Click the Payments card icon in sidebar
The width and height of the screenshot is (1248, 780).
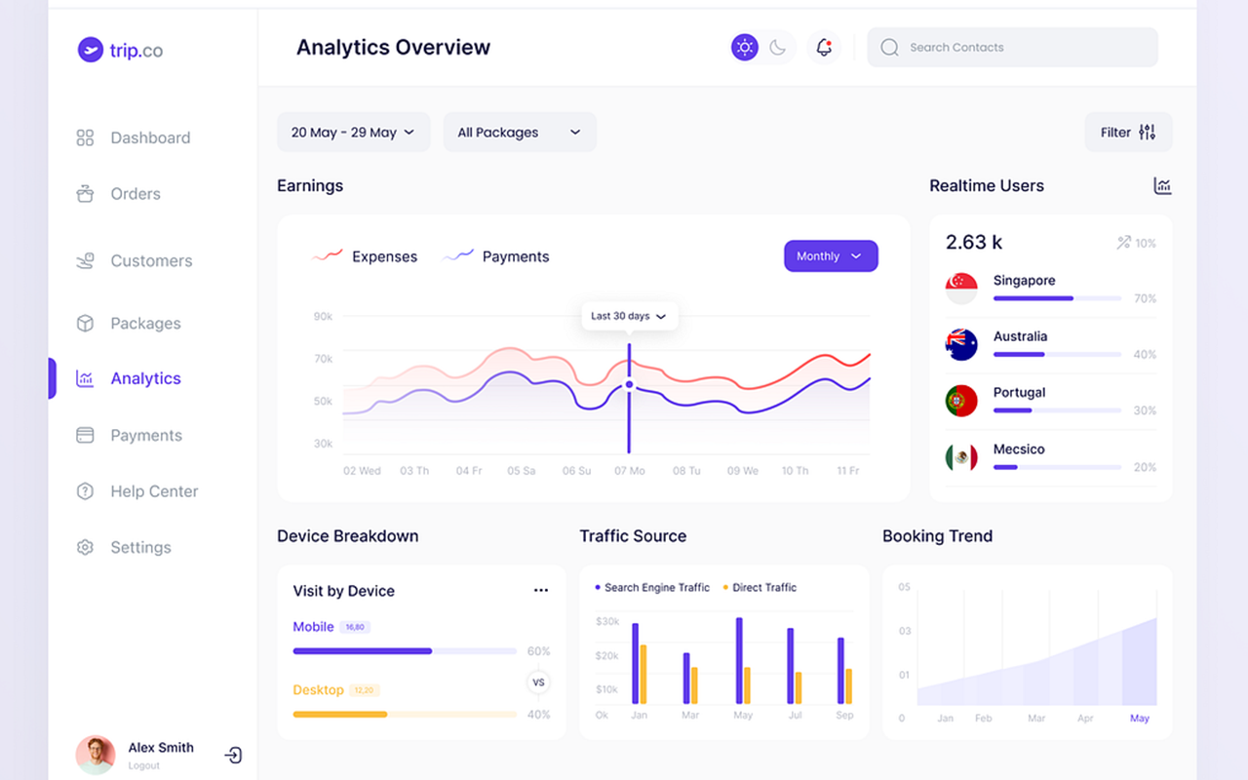(x=84, y=435)
